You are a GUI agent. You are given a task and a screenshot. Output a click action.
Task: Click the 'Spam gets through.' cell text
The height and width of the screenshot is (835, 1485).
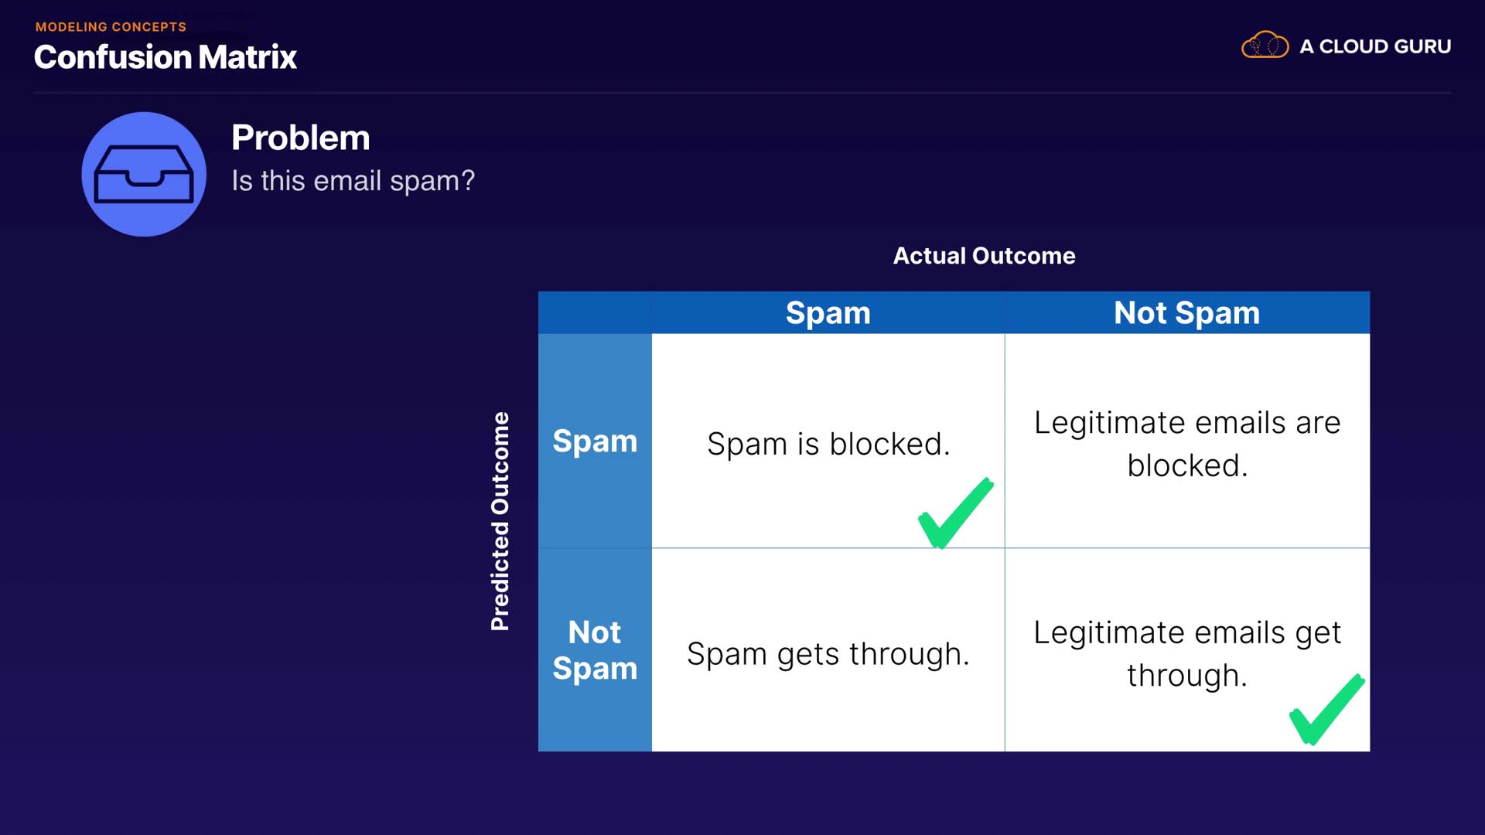point(828,654)
